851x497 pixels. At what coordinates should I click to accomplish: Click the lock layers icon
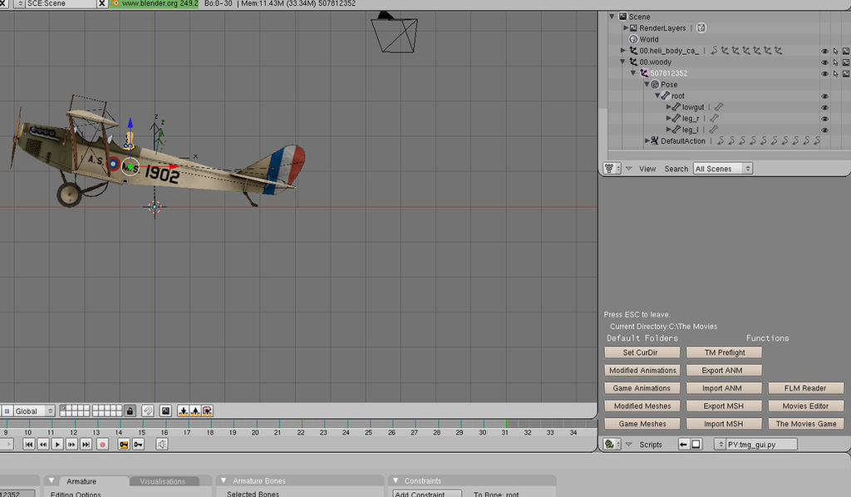(130, 411)
